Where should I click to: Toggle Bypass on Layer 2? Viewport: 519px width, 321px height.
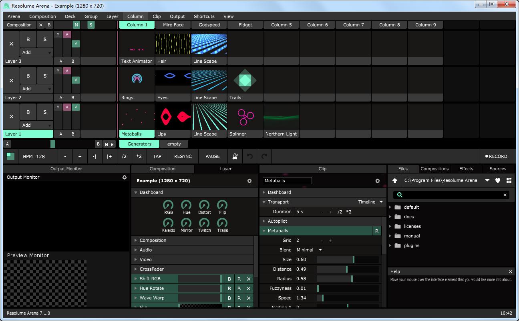(28, 76)
